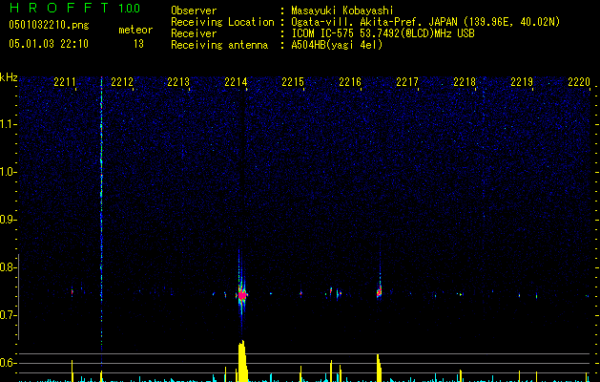Click the ICOM IC-575 receiver details
The height and width of the screenshot is (382, 600).
coord(383,33)
